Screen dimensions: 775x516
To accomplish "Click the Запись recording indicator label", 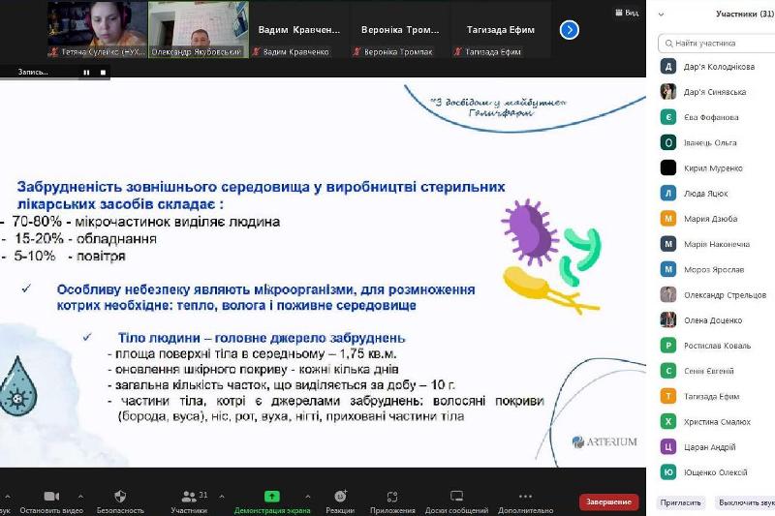I will tap(33, 72).
